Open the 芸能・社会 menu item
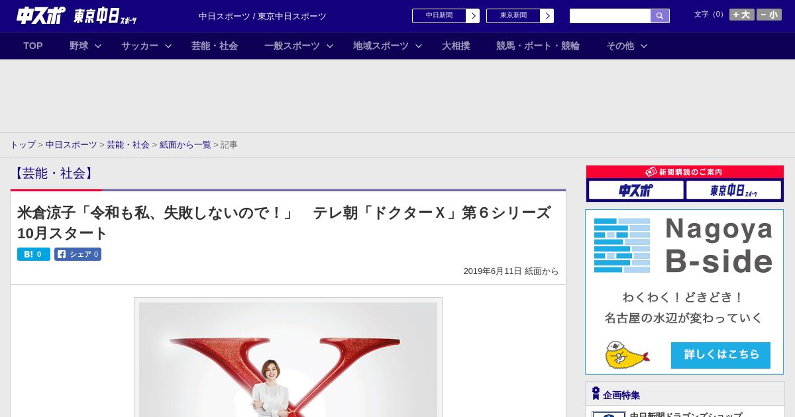The width and height of the screenshot is (795, 417). (x=215, y=46)
